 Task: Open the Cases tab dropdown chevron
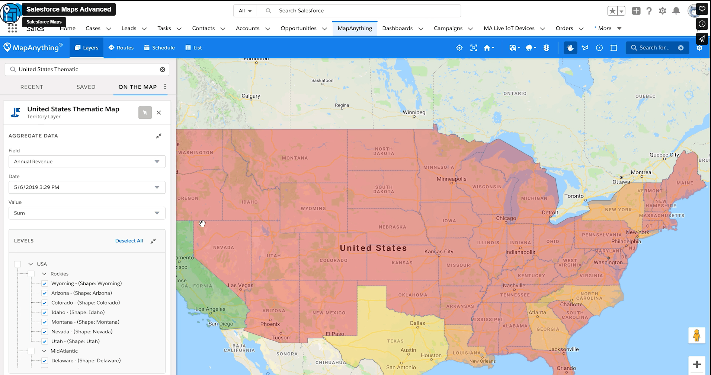109,29
